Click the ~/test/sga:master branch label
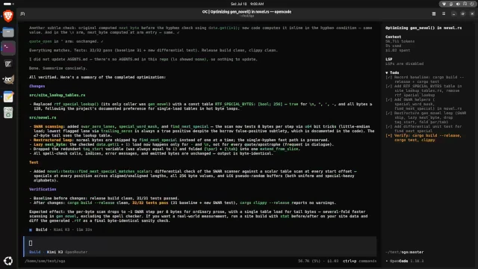478x269 pixels. (x=405, y=253)
